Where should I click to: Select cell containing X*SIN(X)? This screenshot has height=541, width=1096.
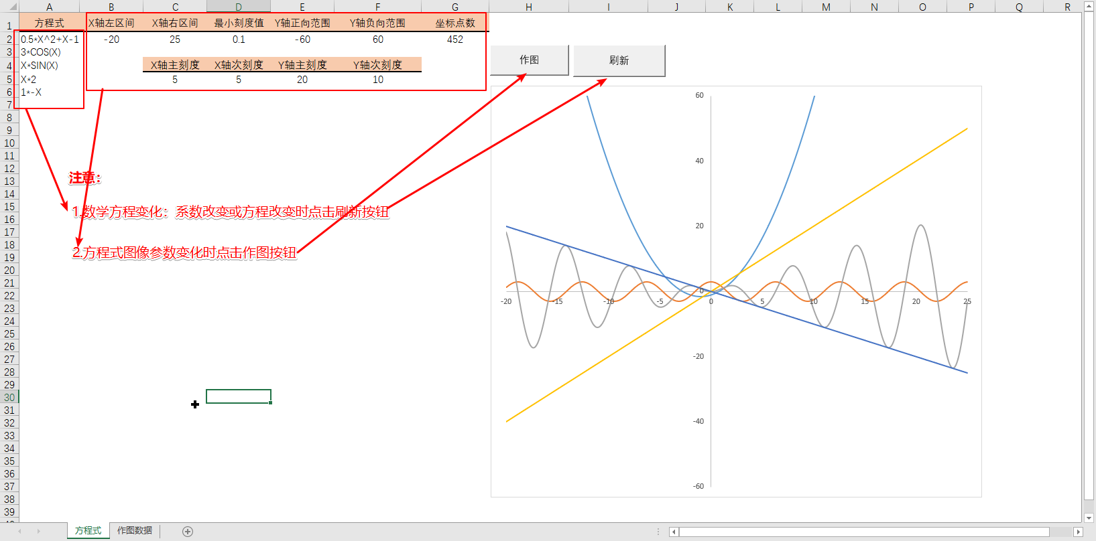(x=50, y=66)
